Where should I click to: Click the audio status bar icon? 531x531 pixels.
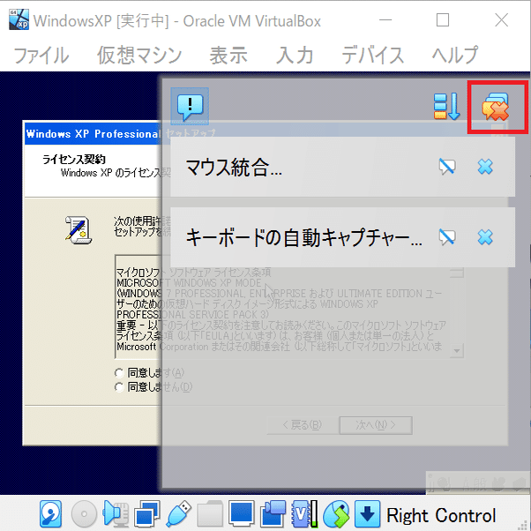[x=116, y=513]
